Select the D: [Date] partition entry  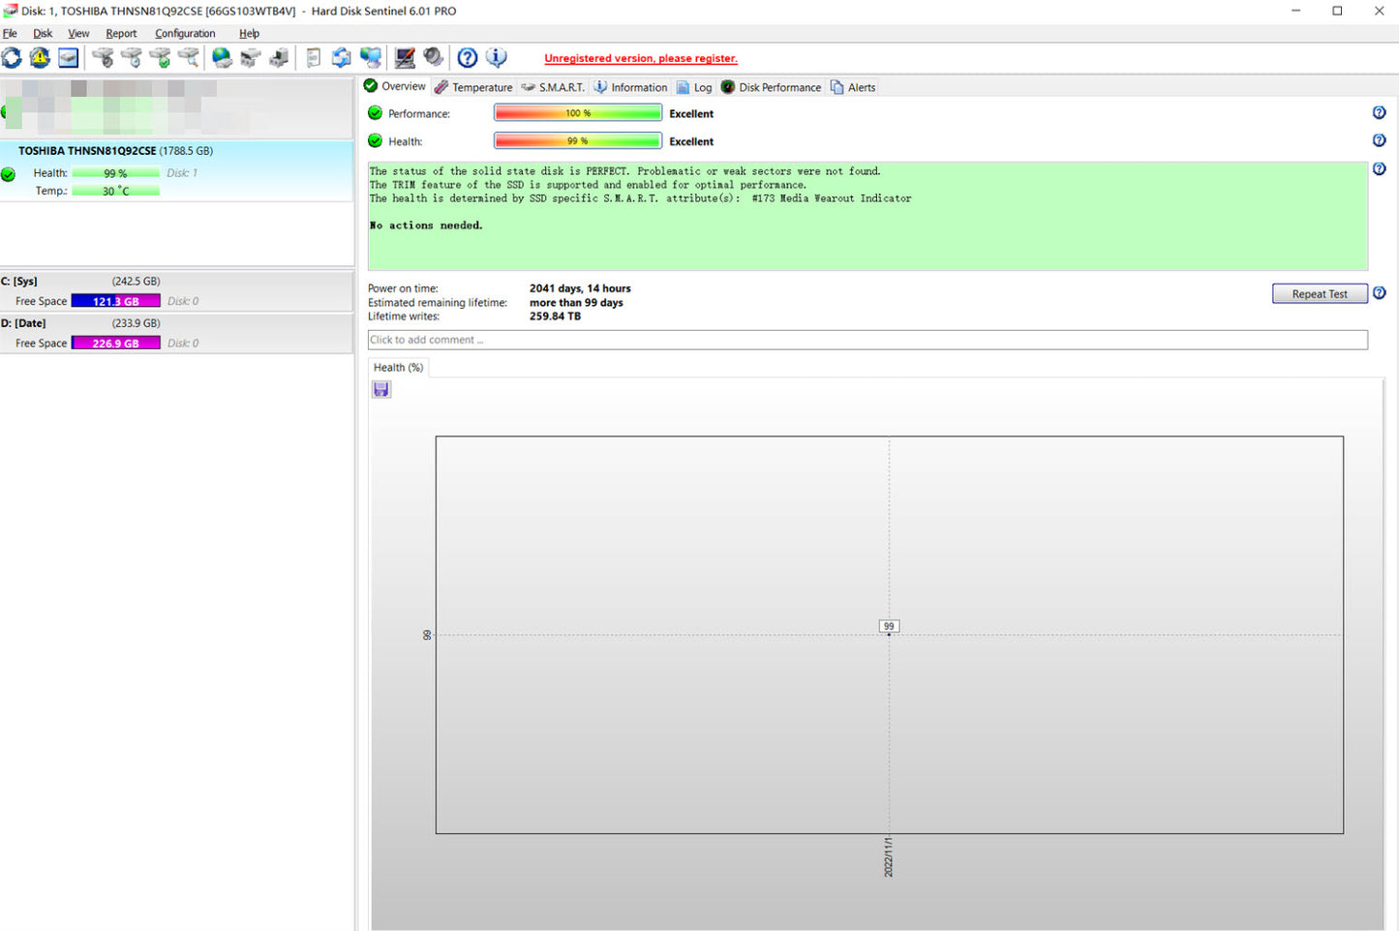177,334
